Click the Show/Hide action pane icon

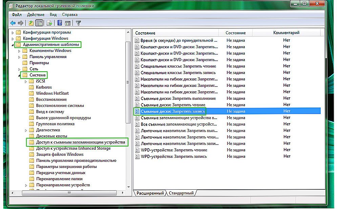68,23
